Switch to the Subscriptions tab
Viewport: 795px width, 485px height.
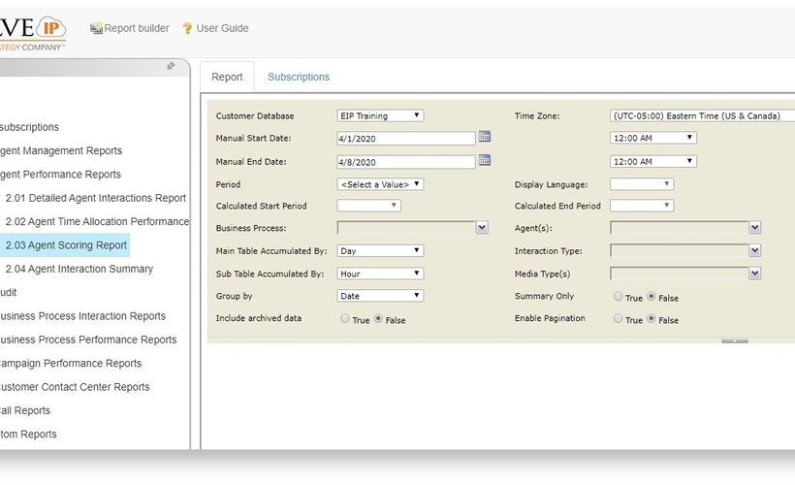coord(299,77)
